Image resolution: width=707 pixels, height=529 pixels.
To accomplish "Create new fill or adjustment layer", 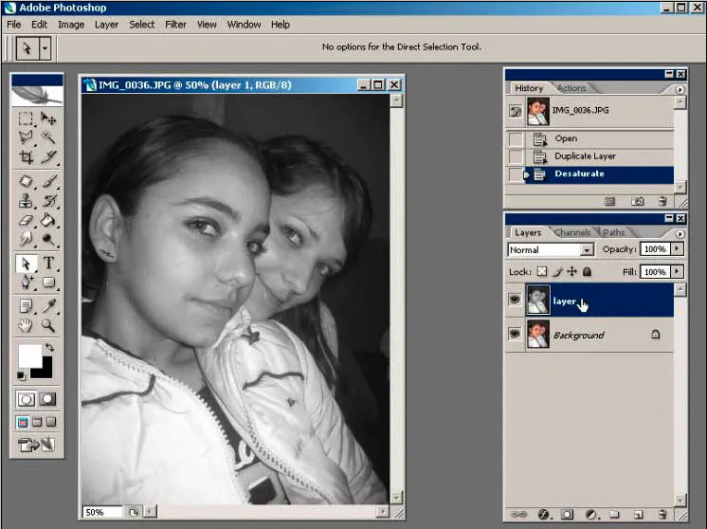I will click(591, 514).
